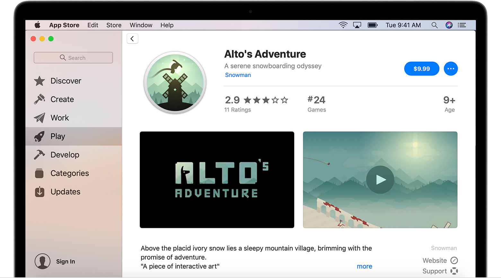
Task: Click the Sign In link
Action: click(66, 261)
